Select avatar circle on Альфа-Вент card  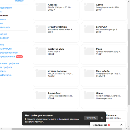(37, 92)
